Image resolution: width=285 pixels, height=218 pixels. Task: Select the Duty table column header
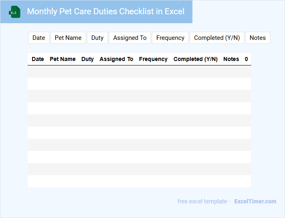[x=87, y=59]
